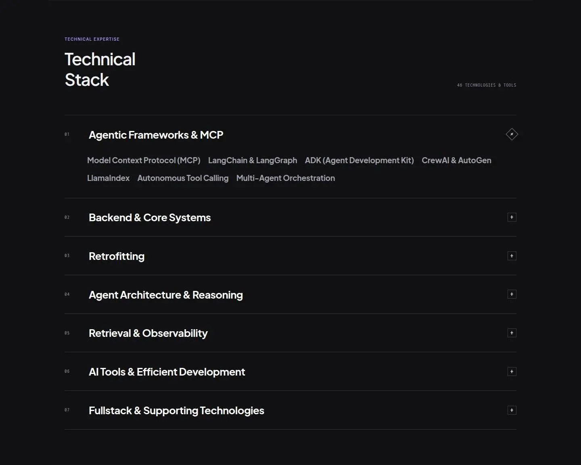Click the Multi-Agent Orchestration tag
This screenshot has width=581, height=465.
click(x=286, y=178)
